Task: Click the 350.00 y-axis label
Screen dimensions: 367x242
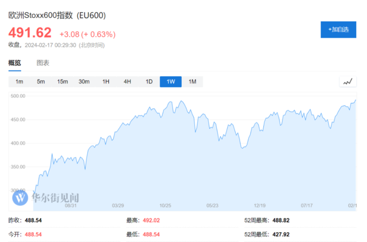Action: [18, 167]
